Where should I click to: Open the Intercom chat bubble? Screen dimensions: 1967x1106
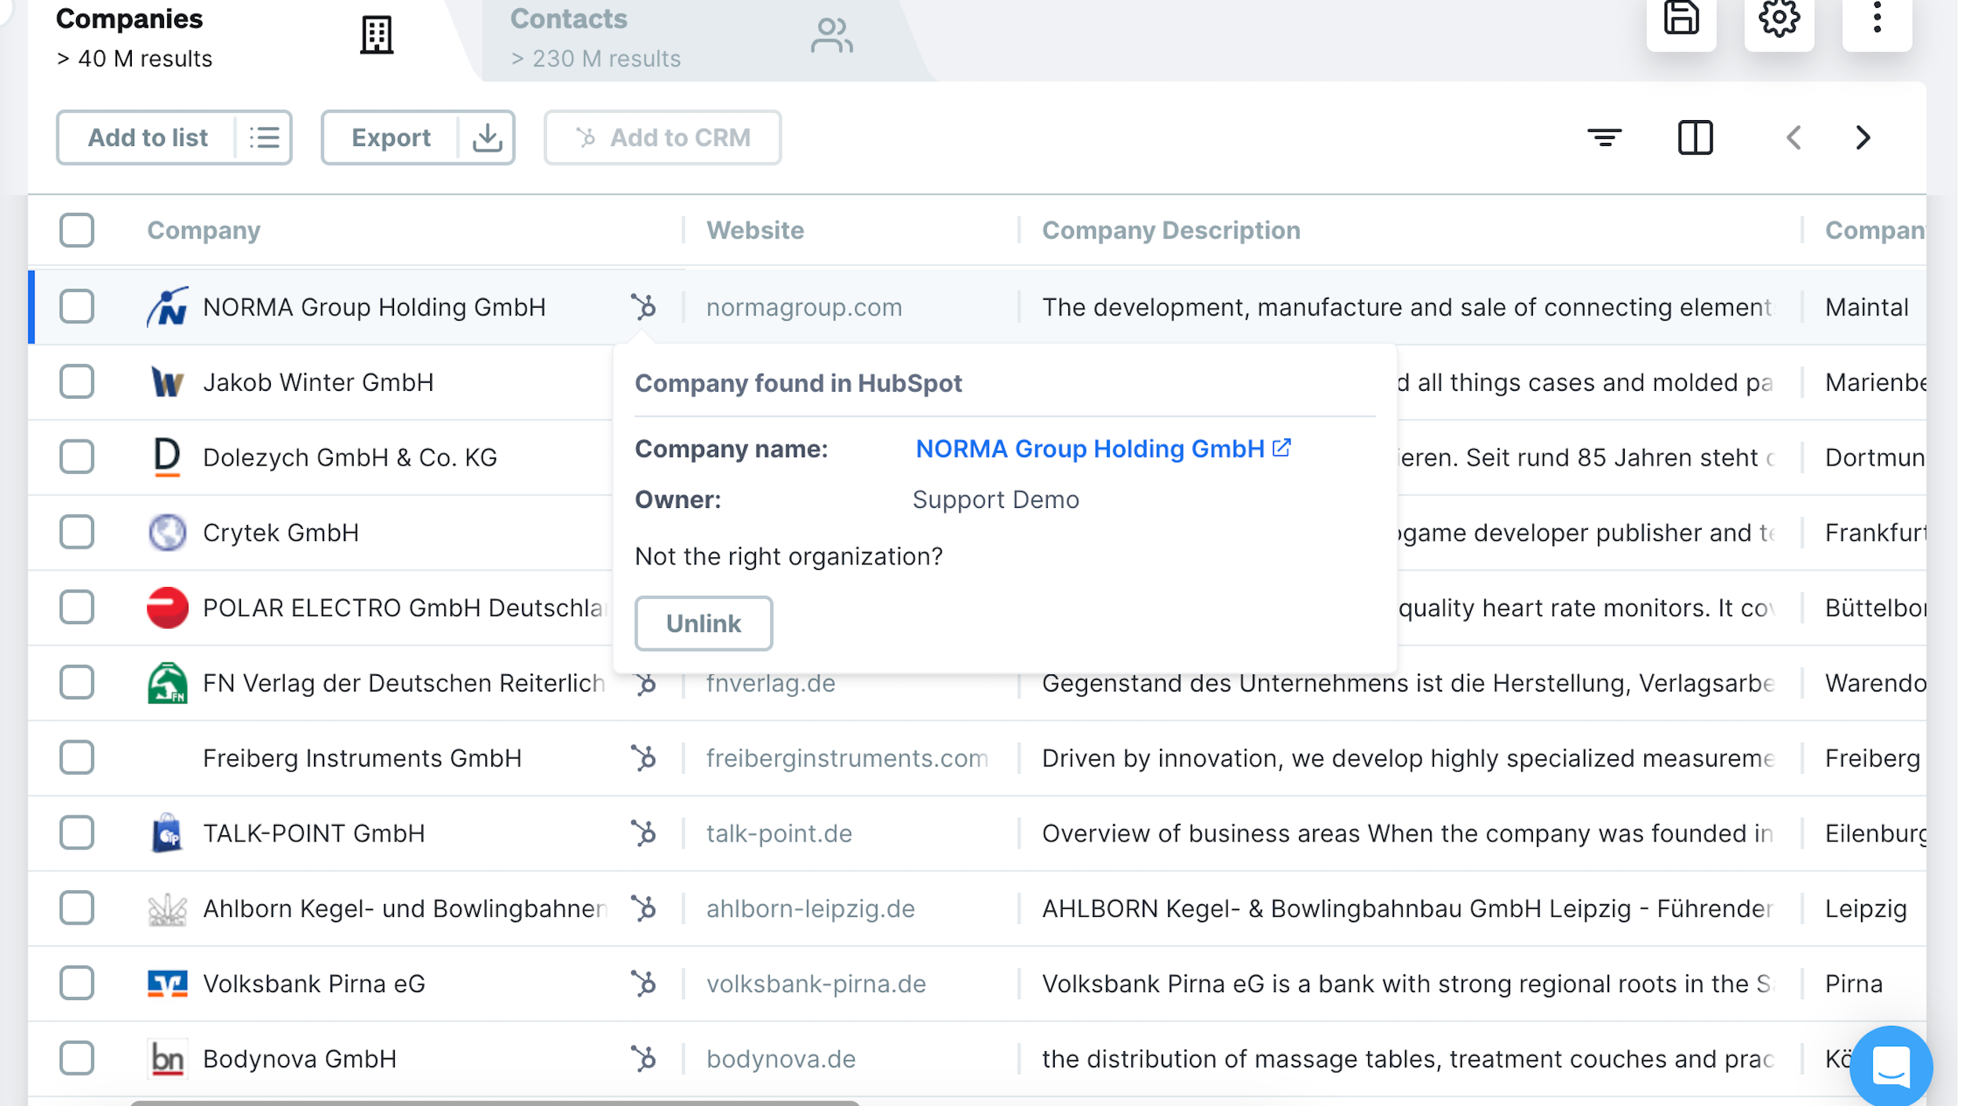point(1892,1064)
